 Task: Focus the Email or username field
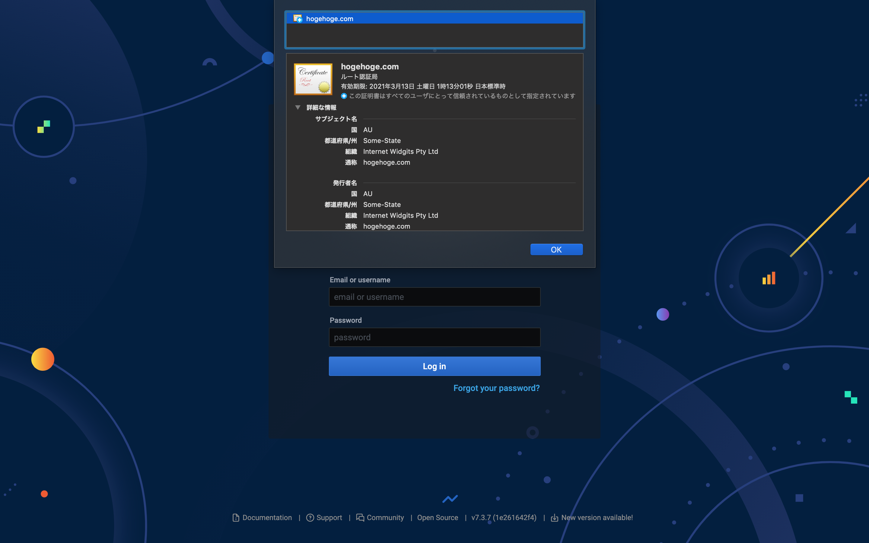[434, 297]
